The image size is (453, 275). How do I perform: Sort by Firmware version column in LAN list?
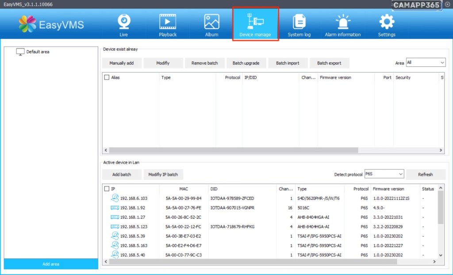tap(388, 189)
